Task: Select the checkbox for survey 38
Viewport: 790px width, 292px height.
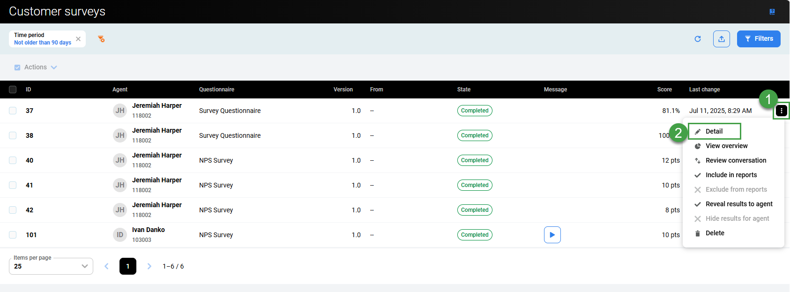Action: [13, 135]
